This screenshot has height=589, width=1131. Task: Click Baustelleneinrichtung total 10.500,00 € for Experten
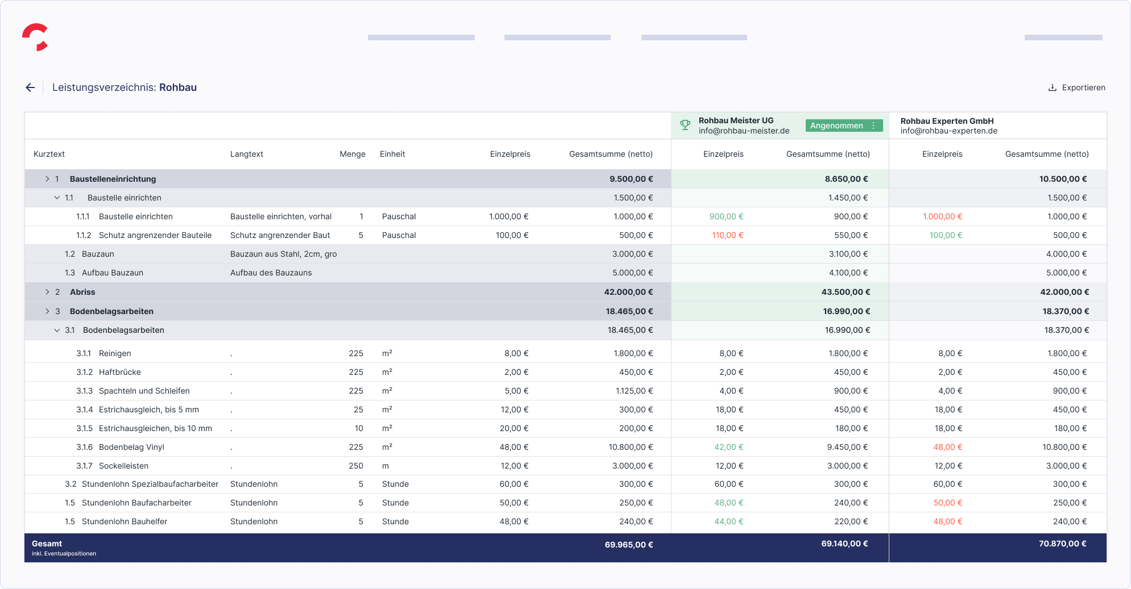click(x=1063, y=179)
